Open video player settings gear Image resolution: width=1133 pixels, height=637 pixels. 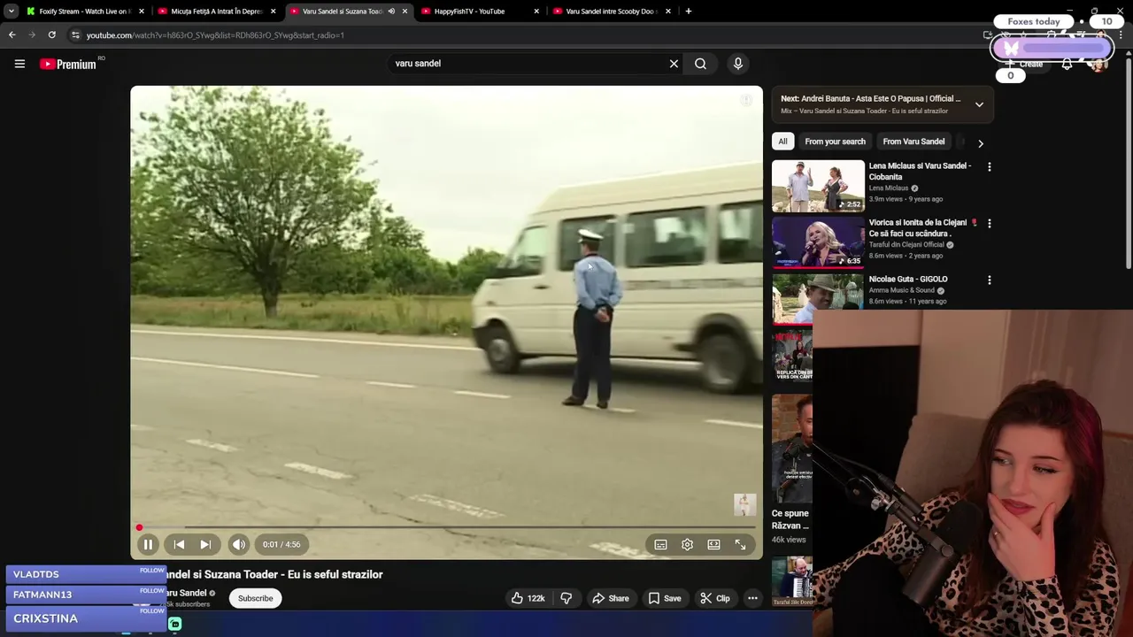click(x=687, y=545)
